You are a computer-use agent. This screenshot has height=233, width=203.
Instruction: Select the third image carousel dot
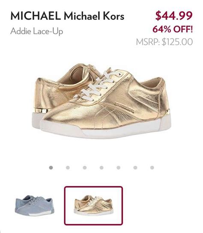click(x=85, y=168)
